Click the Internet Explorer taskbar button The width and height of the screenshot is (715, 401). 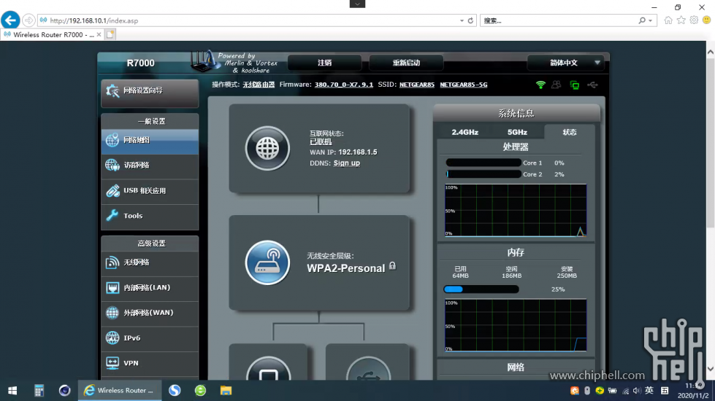click(x=120, y=391)
